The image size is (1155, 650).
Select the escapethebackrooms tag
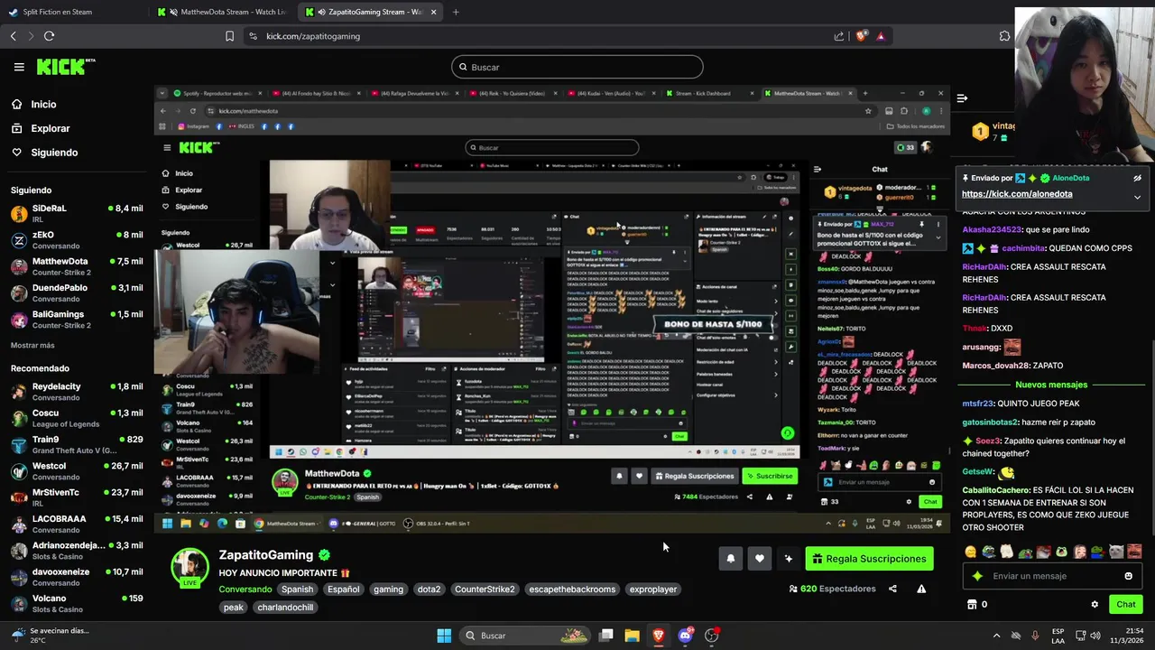(572, 590)
